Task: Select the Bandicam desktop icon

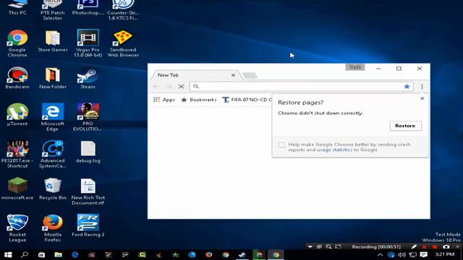Action: click(x=17, y=78)
